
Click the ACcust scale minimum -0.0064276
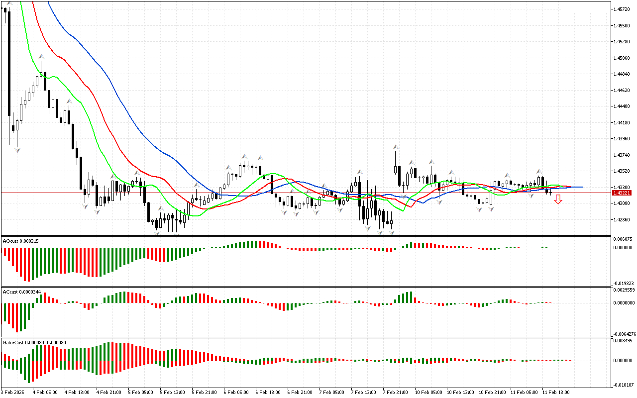tap(624, 334)
